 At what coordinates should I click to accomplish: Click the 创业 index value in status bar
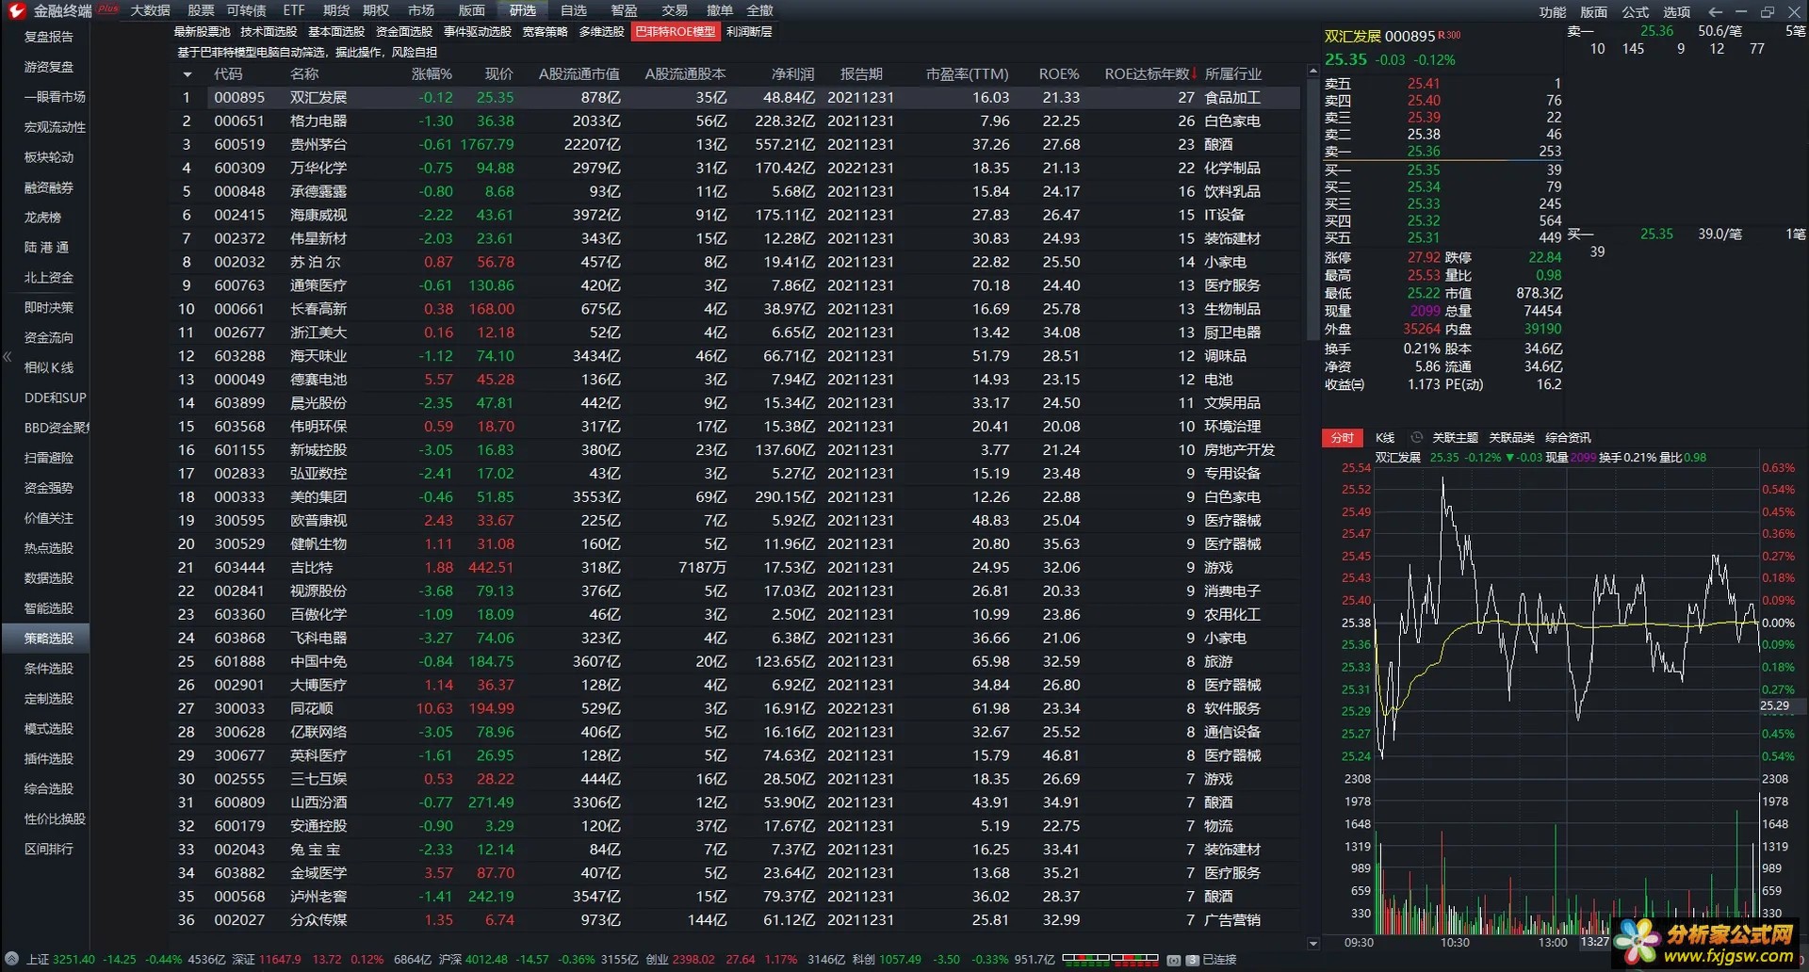693,960
